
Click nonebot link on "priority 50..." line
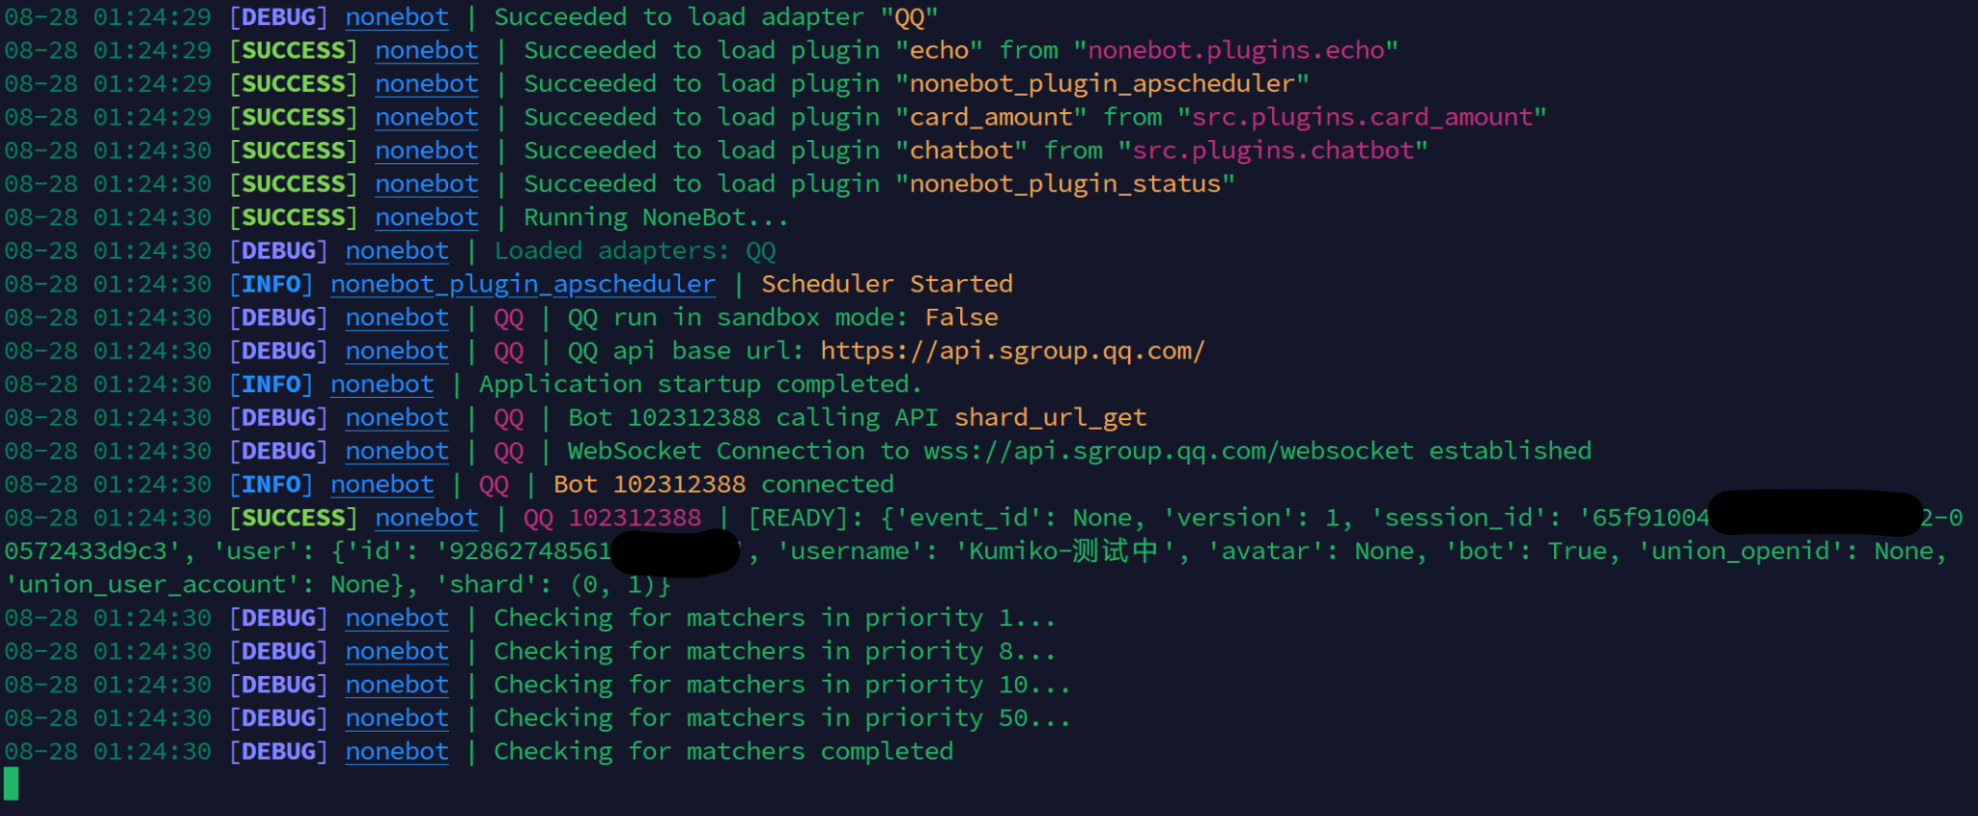[397, 718]
